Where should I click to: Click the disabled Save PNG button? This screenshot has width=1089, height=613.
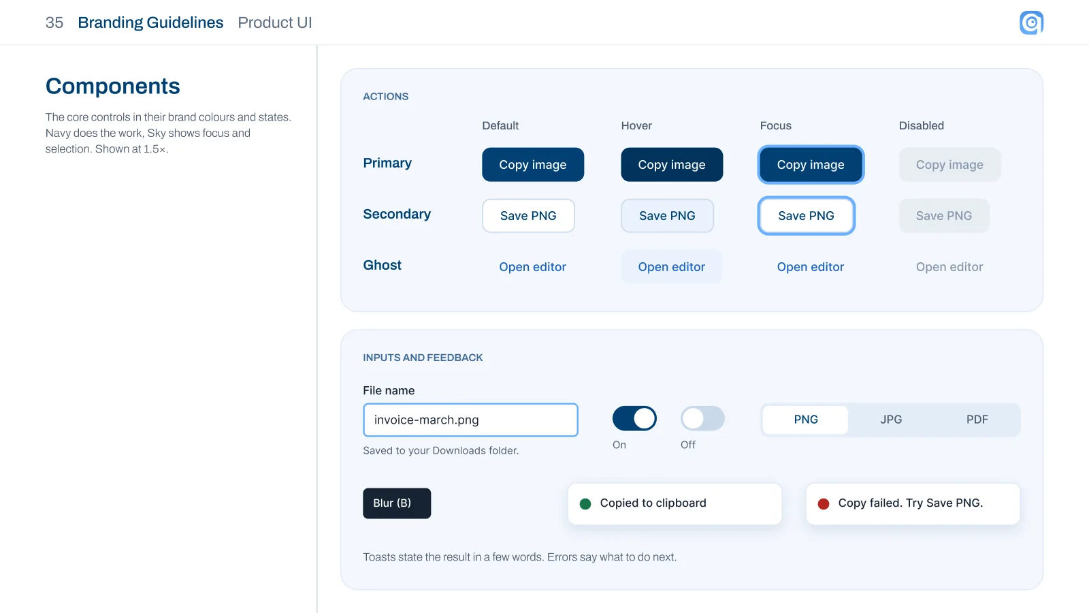(944, 216)
